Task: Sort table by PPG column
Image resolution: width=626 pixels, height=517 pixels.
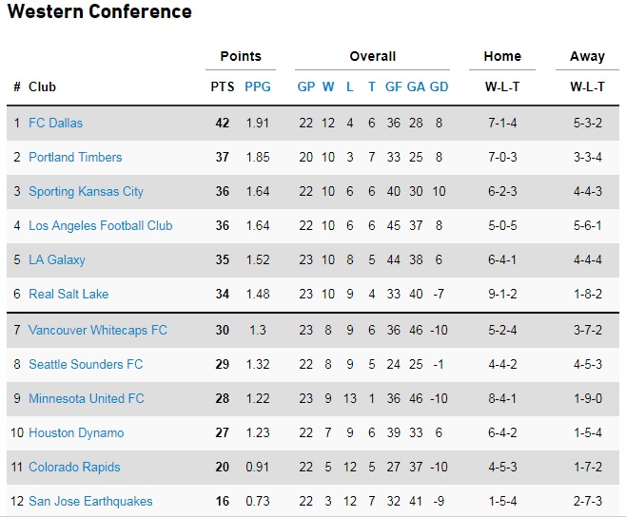Action: point(258,86)
